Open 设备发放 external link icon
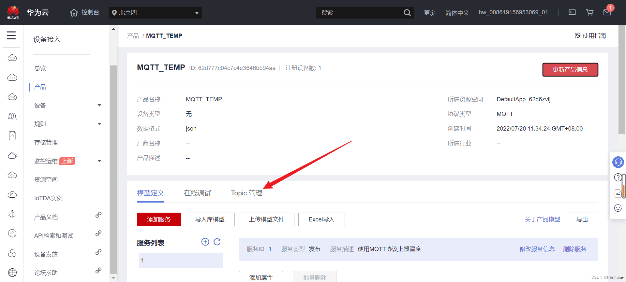626x282 pixels. point(98,252)
